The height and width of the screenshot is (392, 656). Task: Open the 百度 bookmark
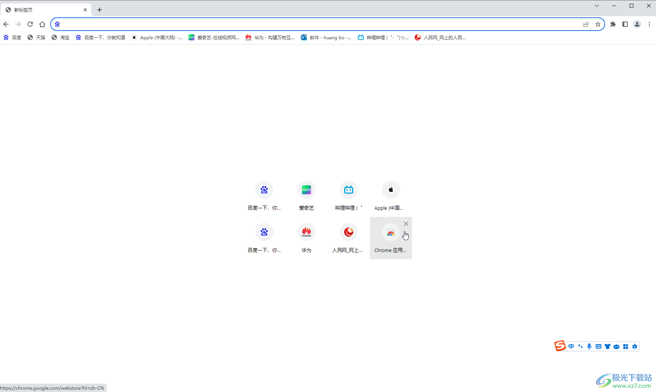click(x=12, y=37)
